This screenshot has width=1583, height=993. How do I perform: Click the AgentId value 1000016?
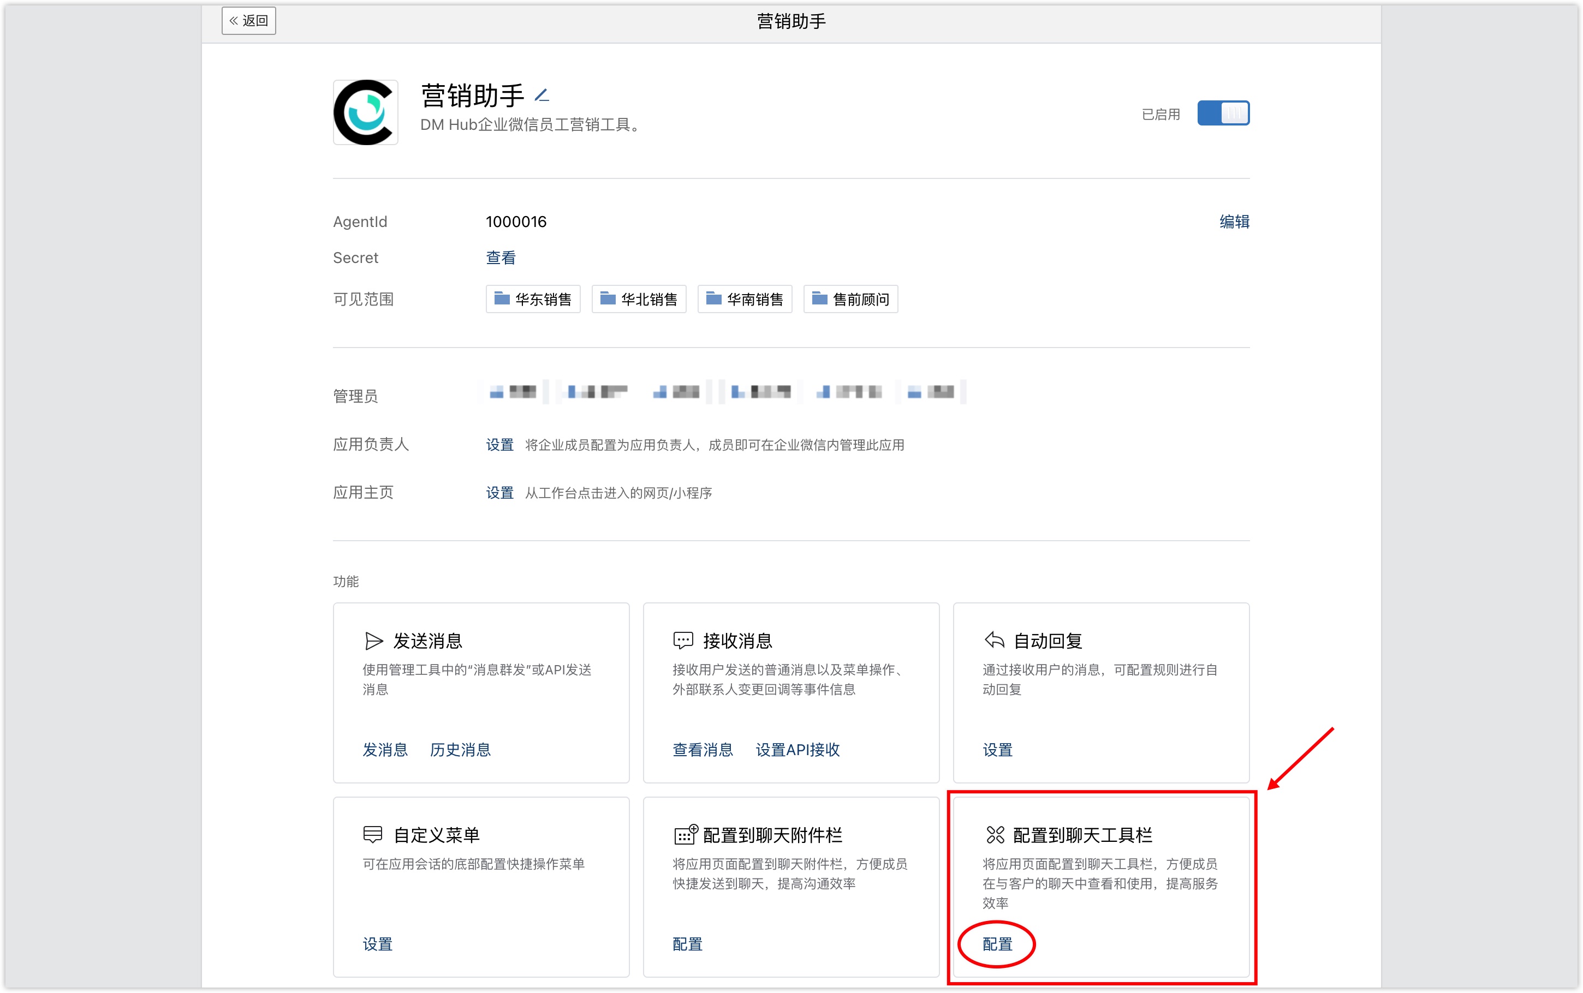516,222
